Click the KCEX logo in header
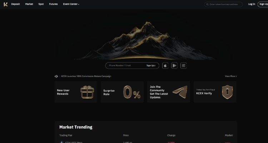This screenshot has height=143, width=268. [6, 4]
